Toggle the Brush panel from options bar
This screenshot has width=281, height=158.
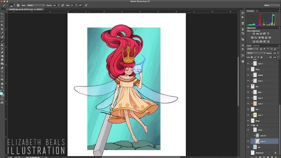coord(18,5)
